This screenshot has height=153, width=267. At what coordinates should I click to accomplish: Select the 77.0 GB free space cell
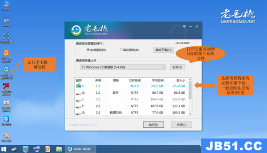click(x=158, y=112)
